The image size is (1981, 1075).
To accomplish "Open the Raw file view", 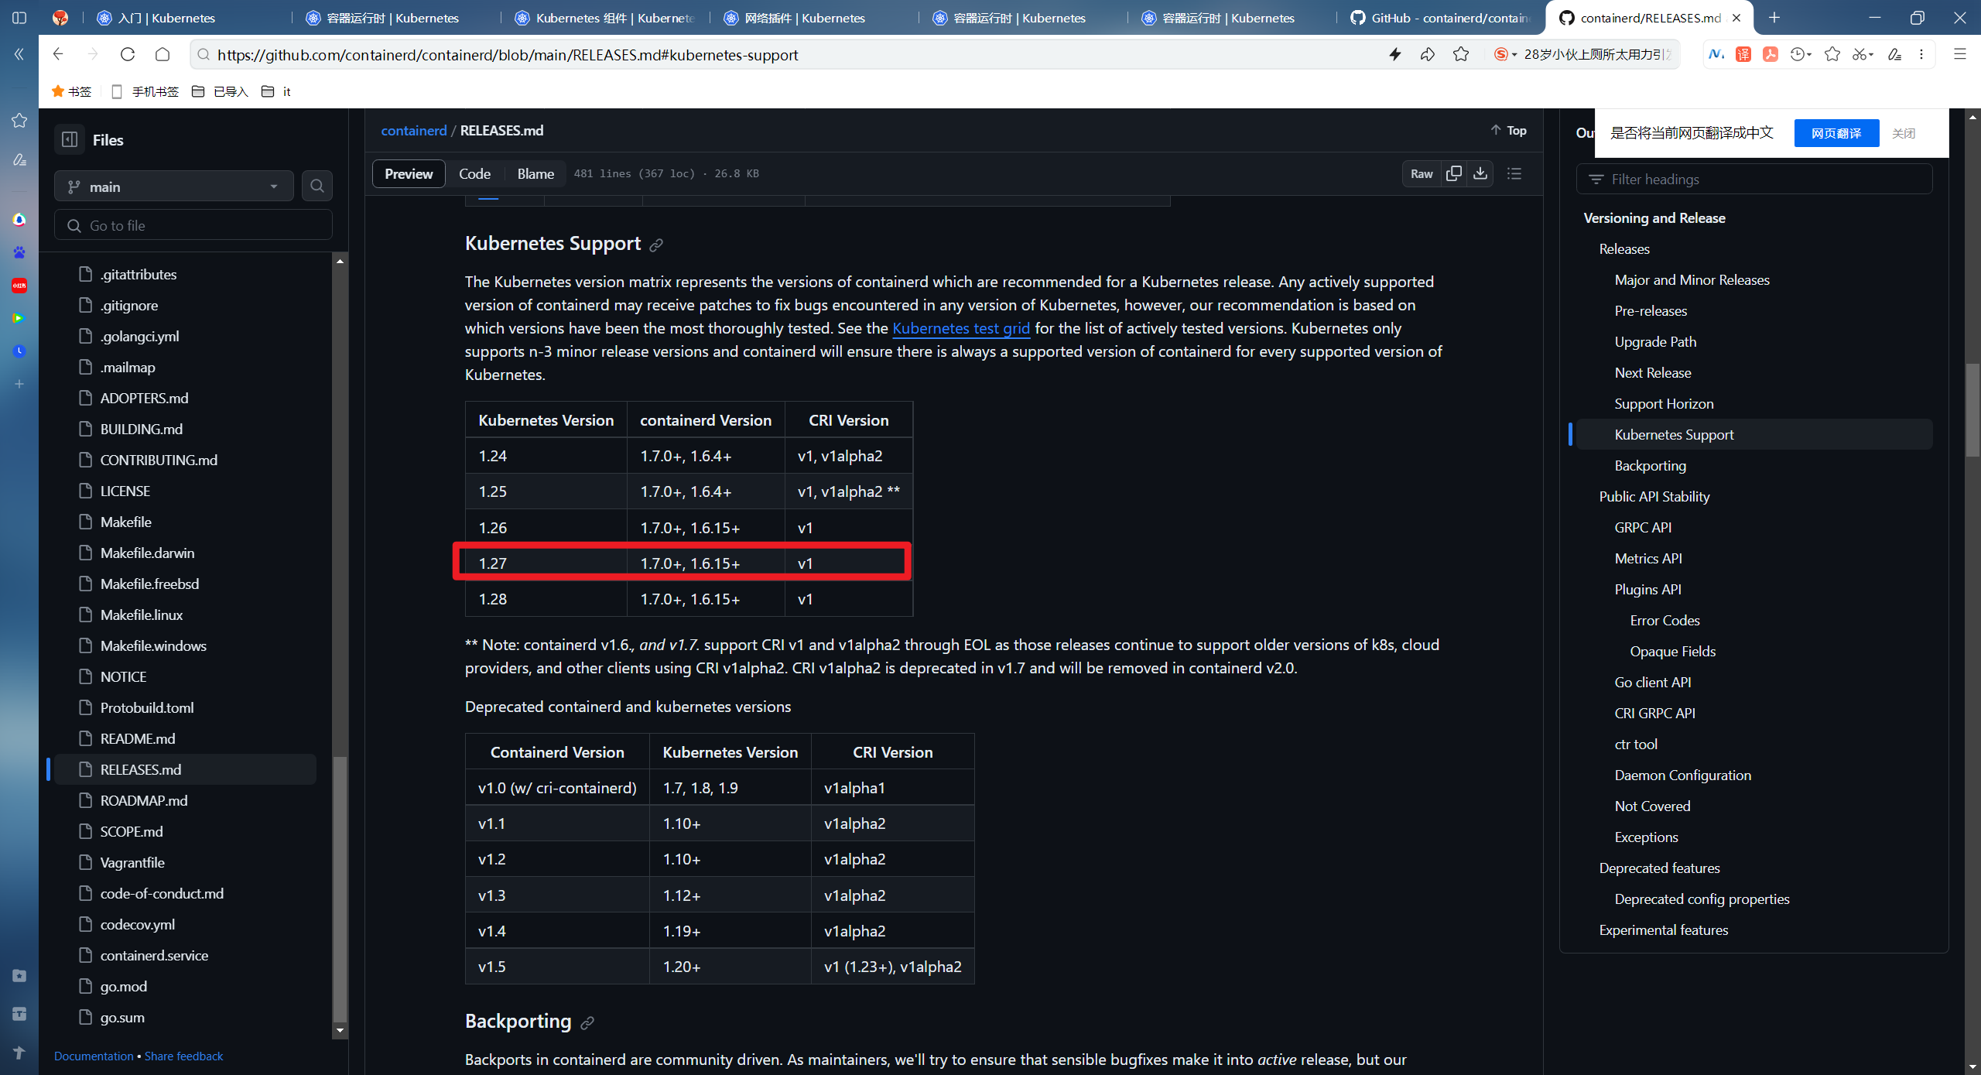I will click(1422, 173).
